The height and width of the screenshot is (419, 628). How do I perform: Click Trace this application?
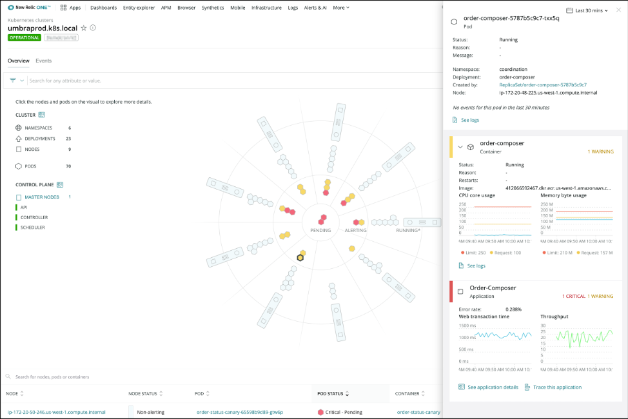[558, 387]
